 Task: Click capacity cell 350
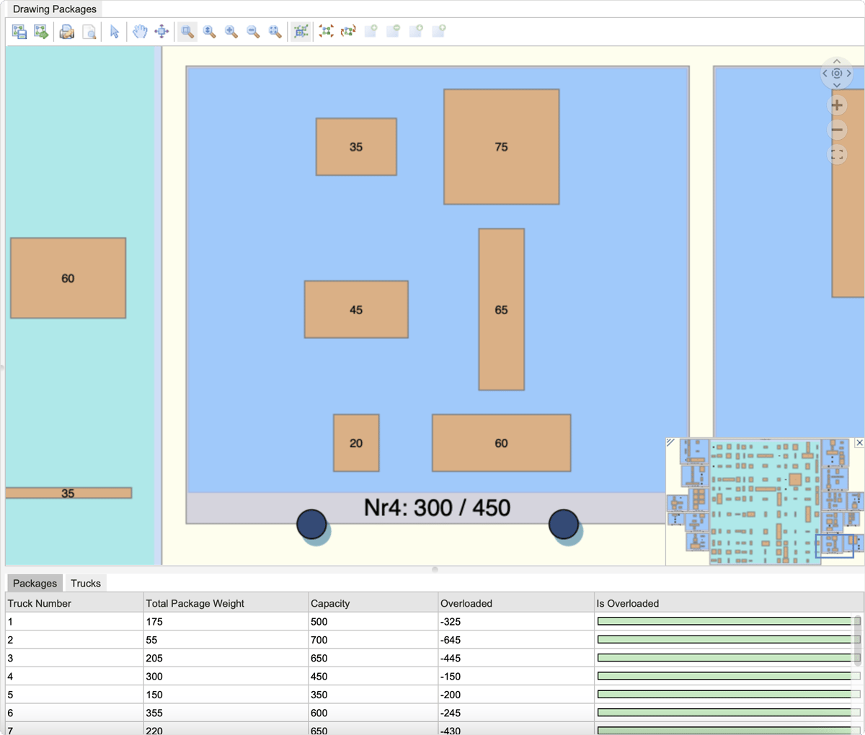(x=373, y=695)
